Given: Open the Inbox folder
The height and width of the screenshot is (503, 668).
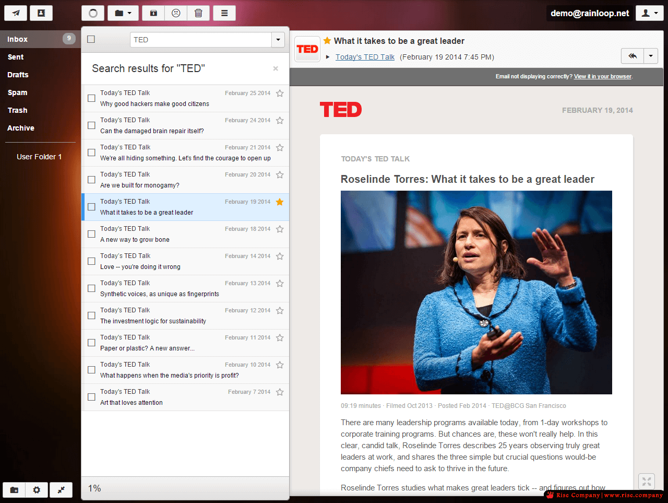Looking at the screenshot, I should point(40,39).
